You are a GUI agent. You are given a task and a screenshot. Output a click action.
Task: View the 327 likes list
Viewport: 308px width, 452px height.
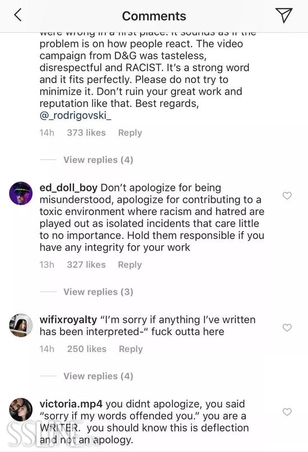86,264
